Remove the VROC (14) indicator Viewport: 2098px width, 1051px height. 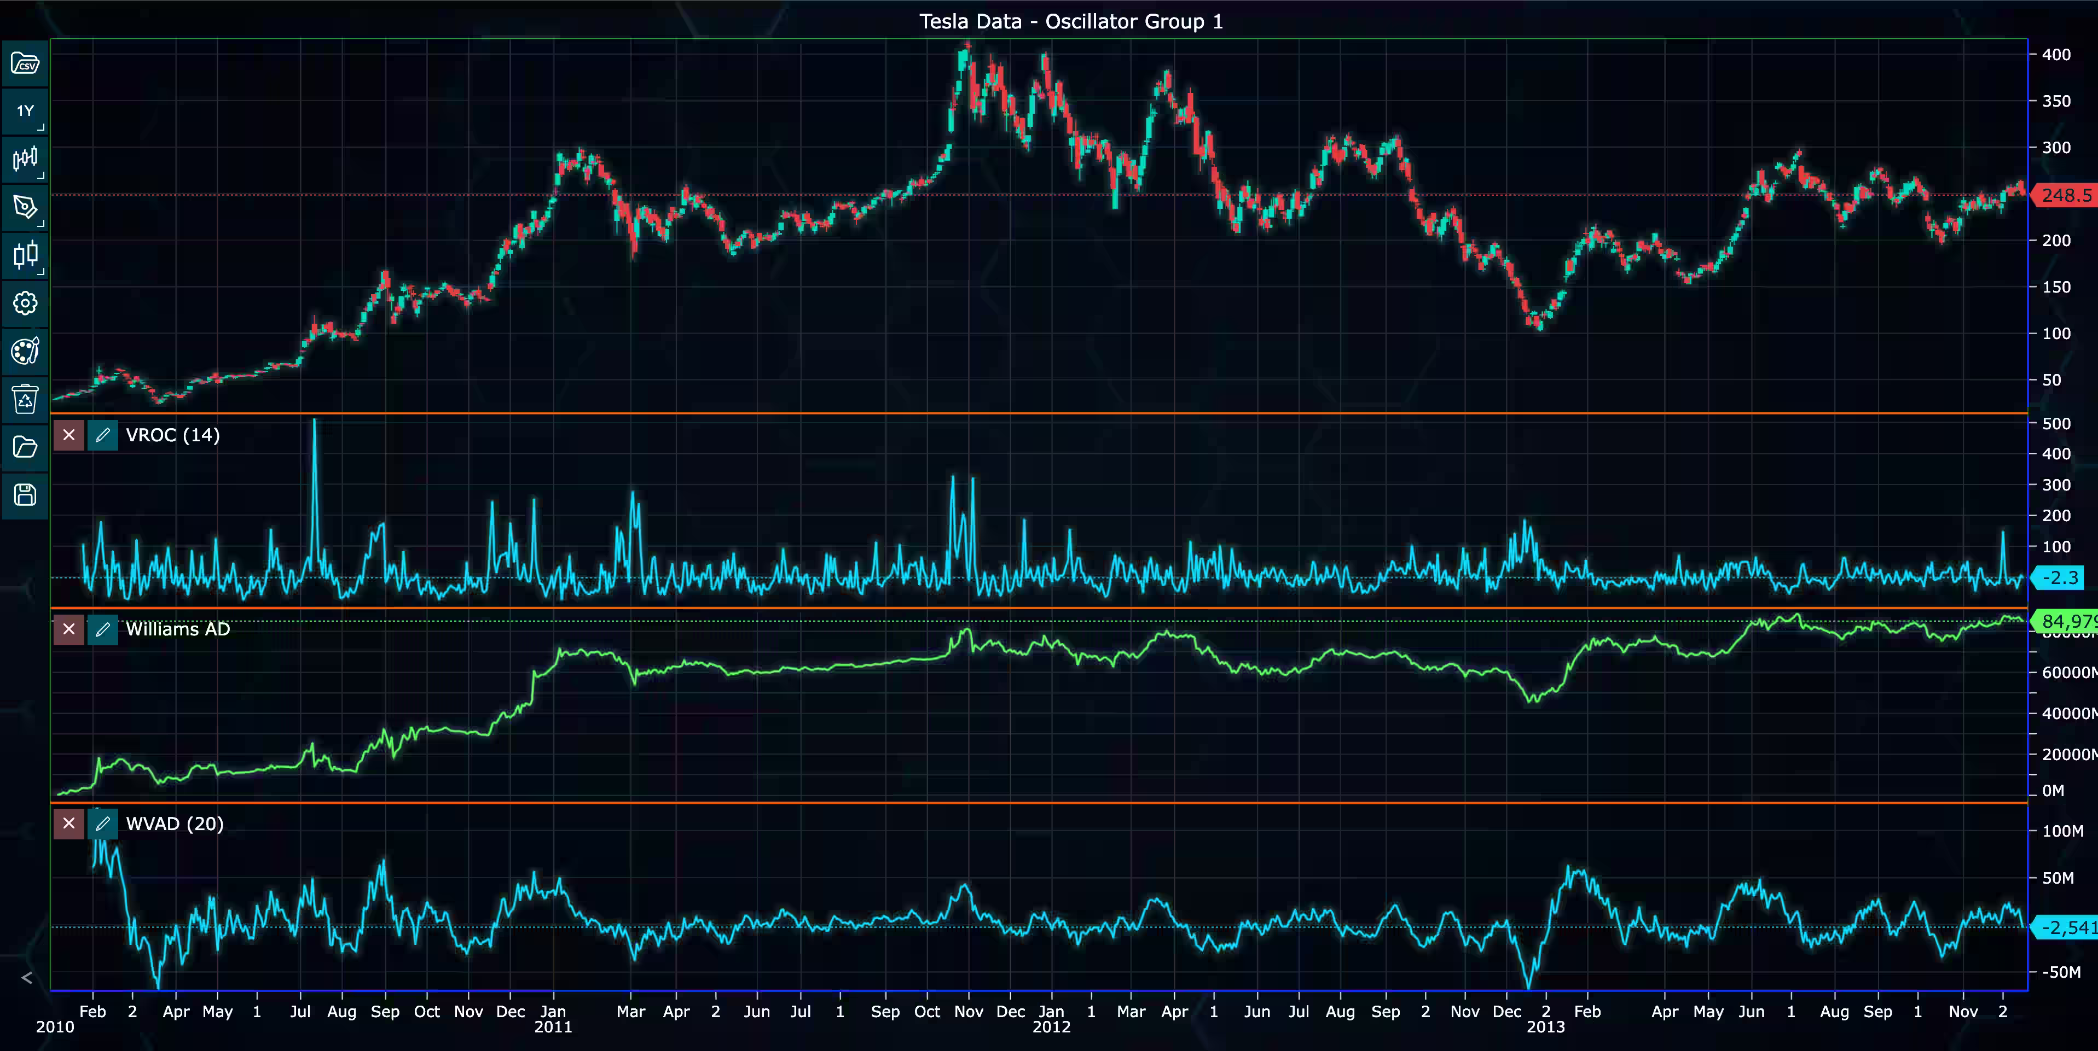[x=69, y=435]
